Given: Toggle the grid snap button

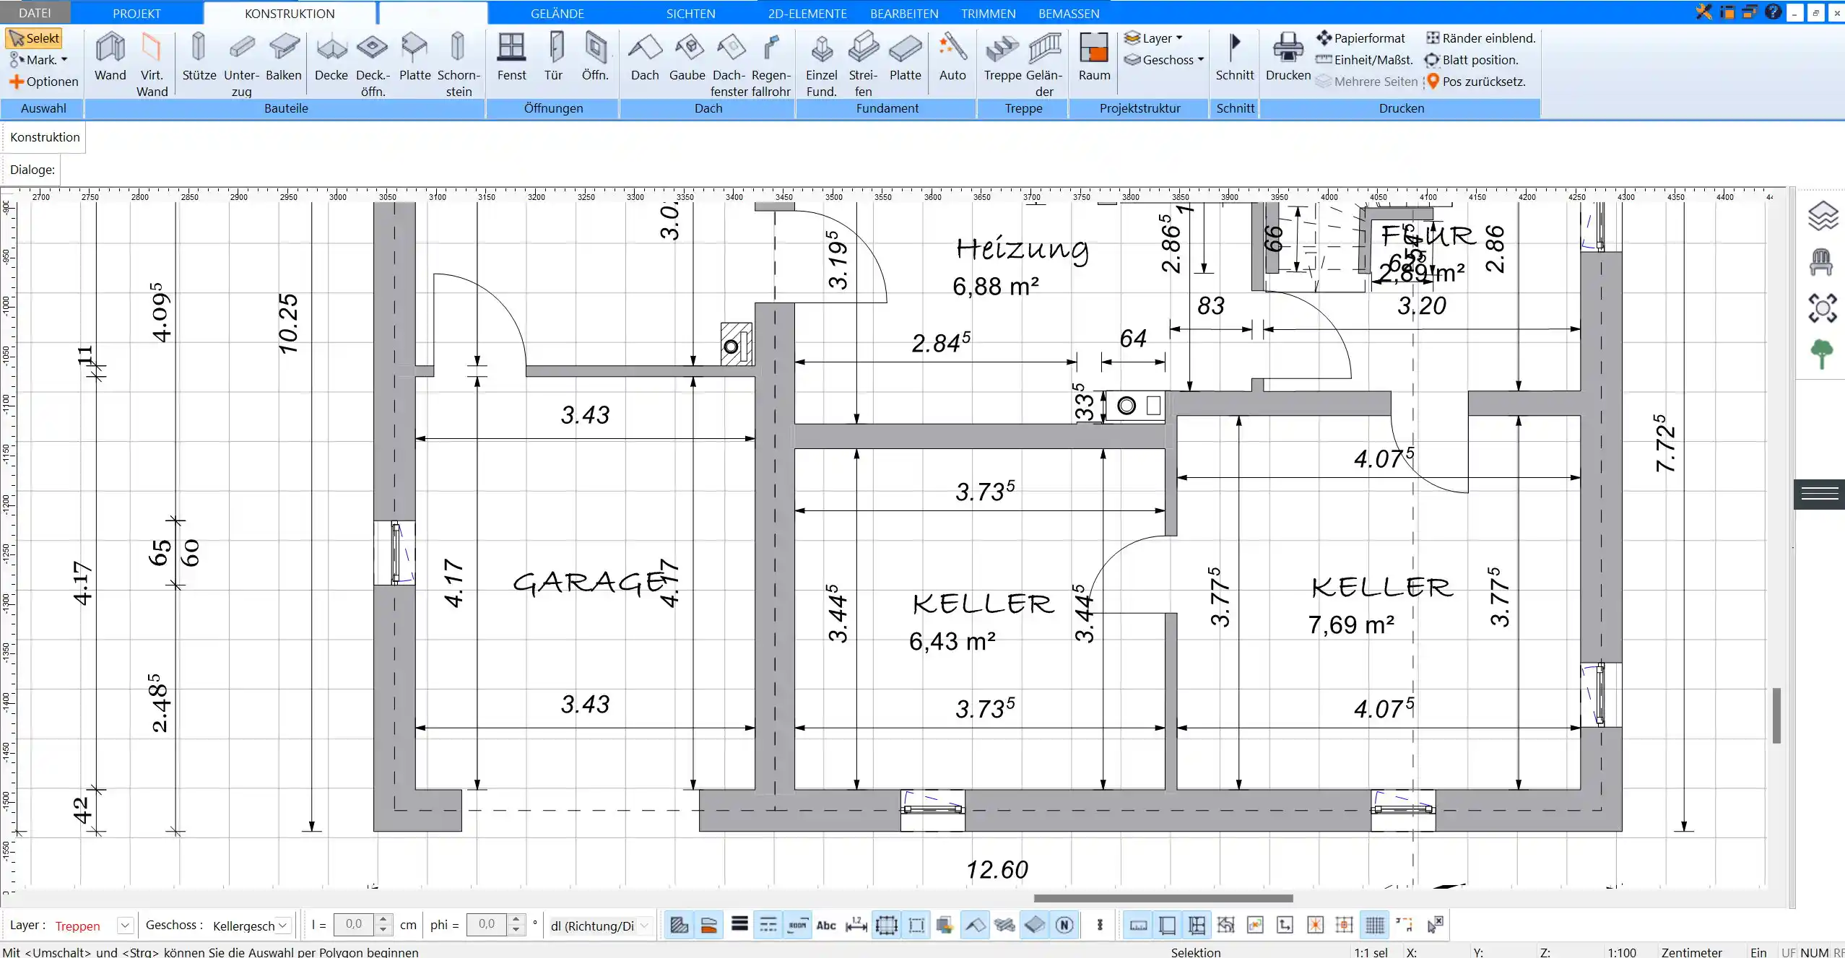Looking at the screenshot, I should [x=1375, y=925].
